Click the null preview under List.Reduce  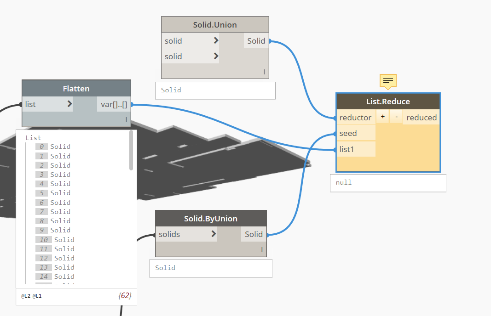tap(343, 182)
